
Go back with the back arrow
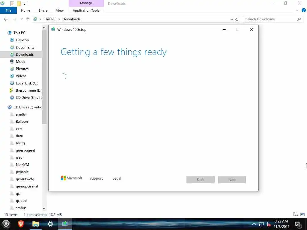click(x=6, y=19)
